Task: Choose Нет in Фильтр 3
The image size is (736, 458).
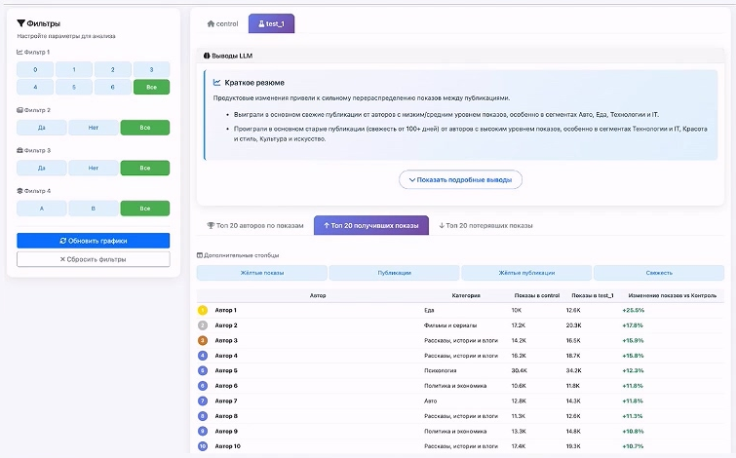Action: [94, 168]
